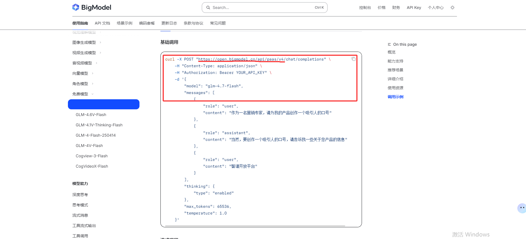This screenshot has width=526, height=239.
Task: Click the code block horizontal scrollbar
Action: (255, 226)
